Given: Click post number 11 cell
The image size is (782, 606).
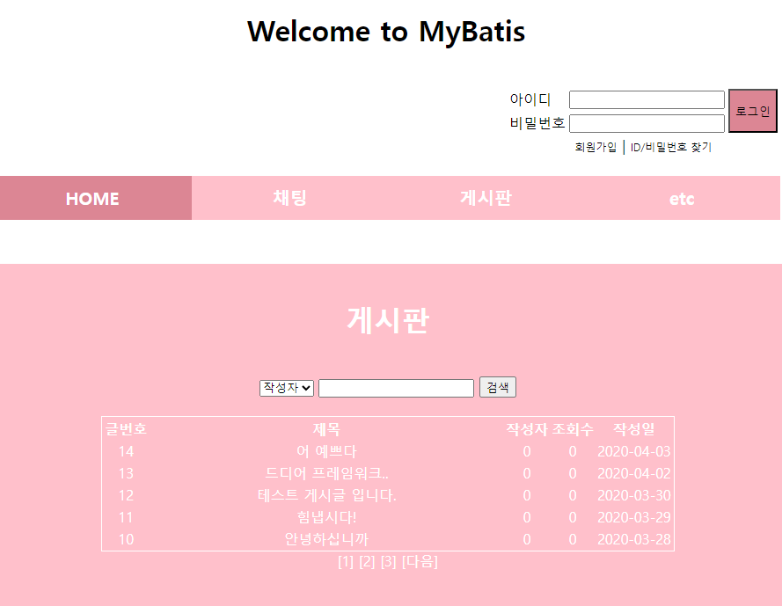Looking at the screenshot, I should pyautogui.click(x=126, y=517).
